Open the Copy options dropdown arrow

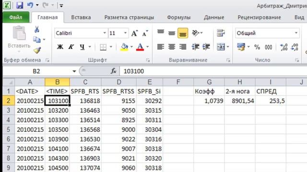pos(44,40)
